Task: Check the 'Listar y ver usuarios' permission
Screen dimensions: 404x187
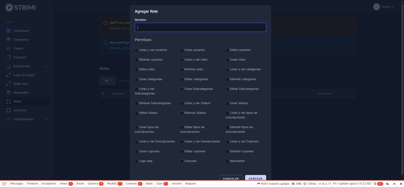Action: click(x=136, y=50)
